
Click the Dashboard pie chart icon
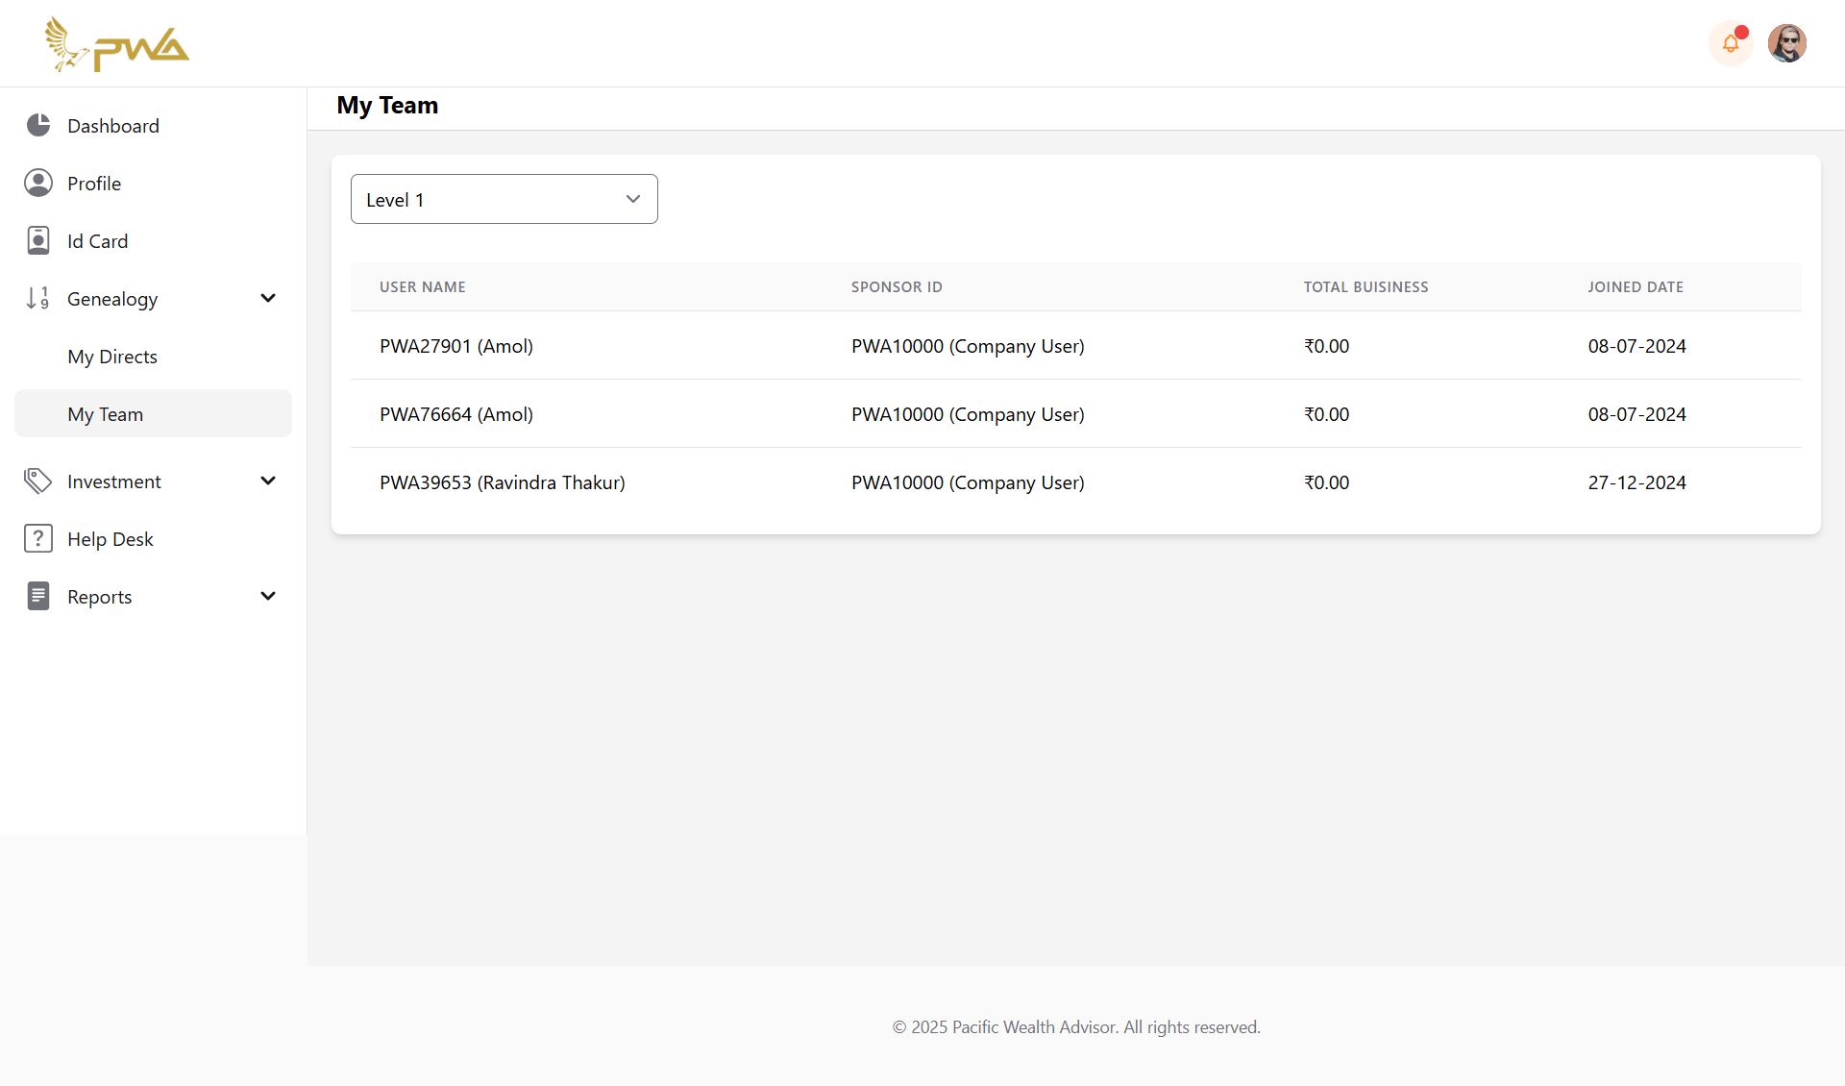click(x=38, y=126)
